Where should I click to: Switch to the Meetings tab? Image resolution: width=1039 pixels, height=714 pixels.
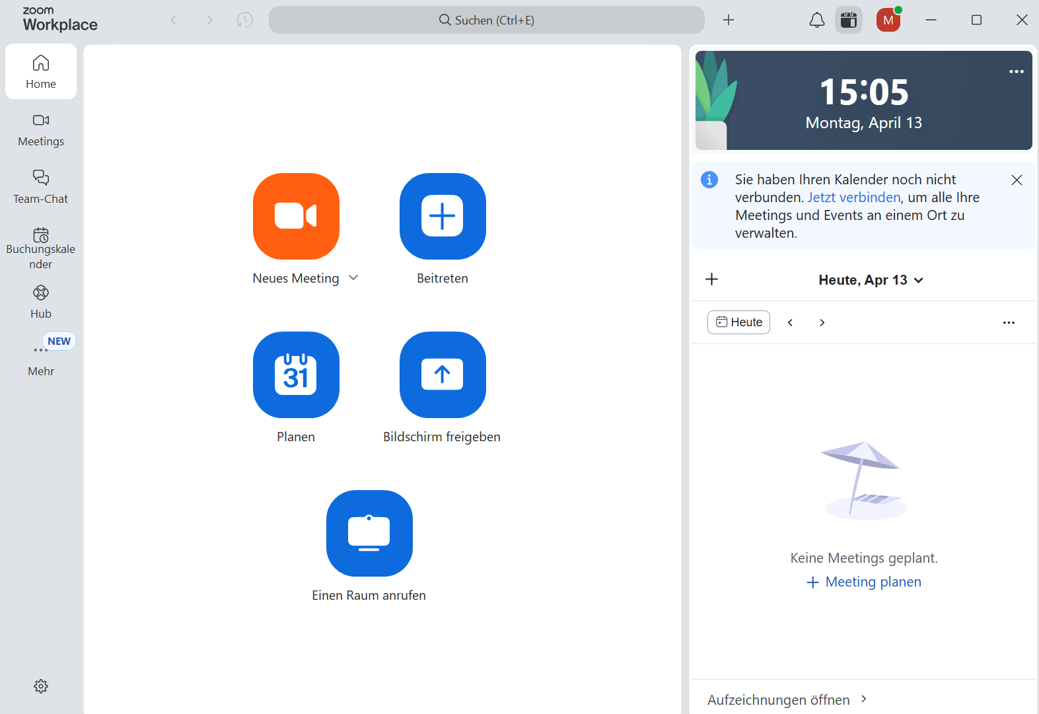pos(41,129)
